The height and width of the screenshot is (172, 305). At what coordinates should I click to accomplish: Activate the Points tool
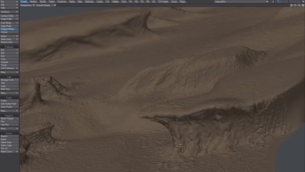pyautogui.click(x=10, y=101)
